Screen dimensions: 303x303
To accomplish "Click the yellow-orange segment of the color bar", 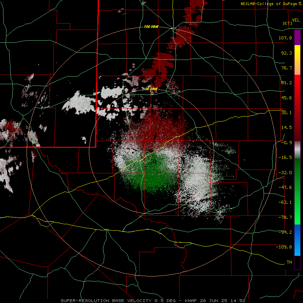I will 297,60.
